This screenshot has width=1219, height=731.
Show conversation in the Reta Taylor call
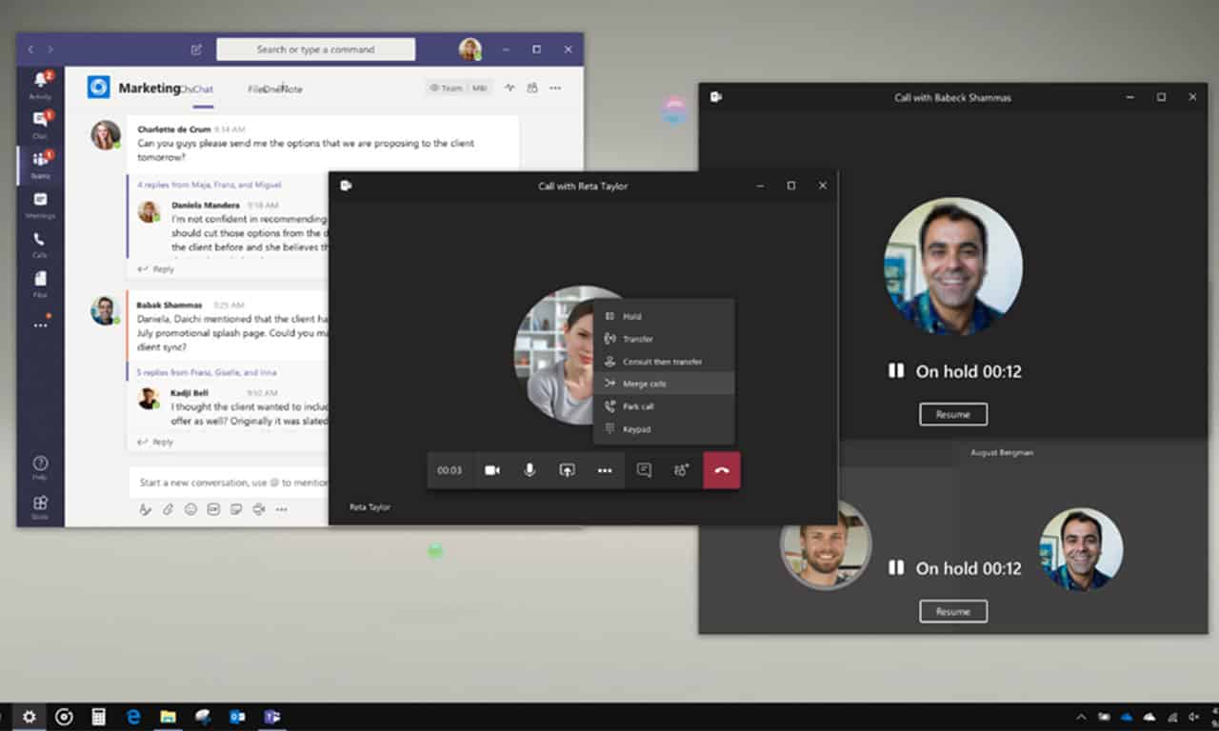[x=644, y=470]
